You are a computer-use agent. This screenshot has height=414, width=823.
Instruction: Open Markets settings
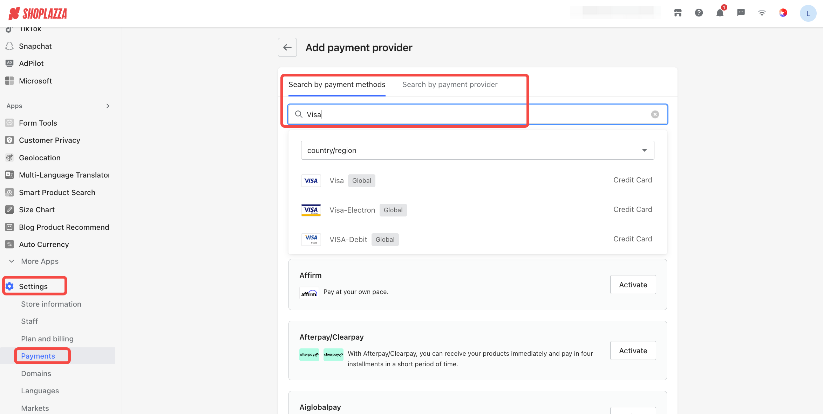35,408
